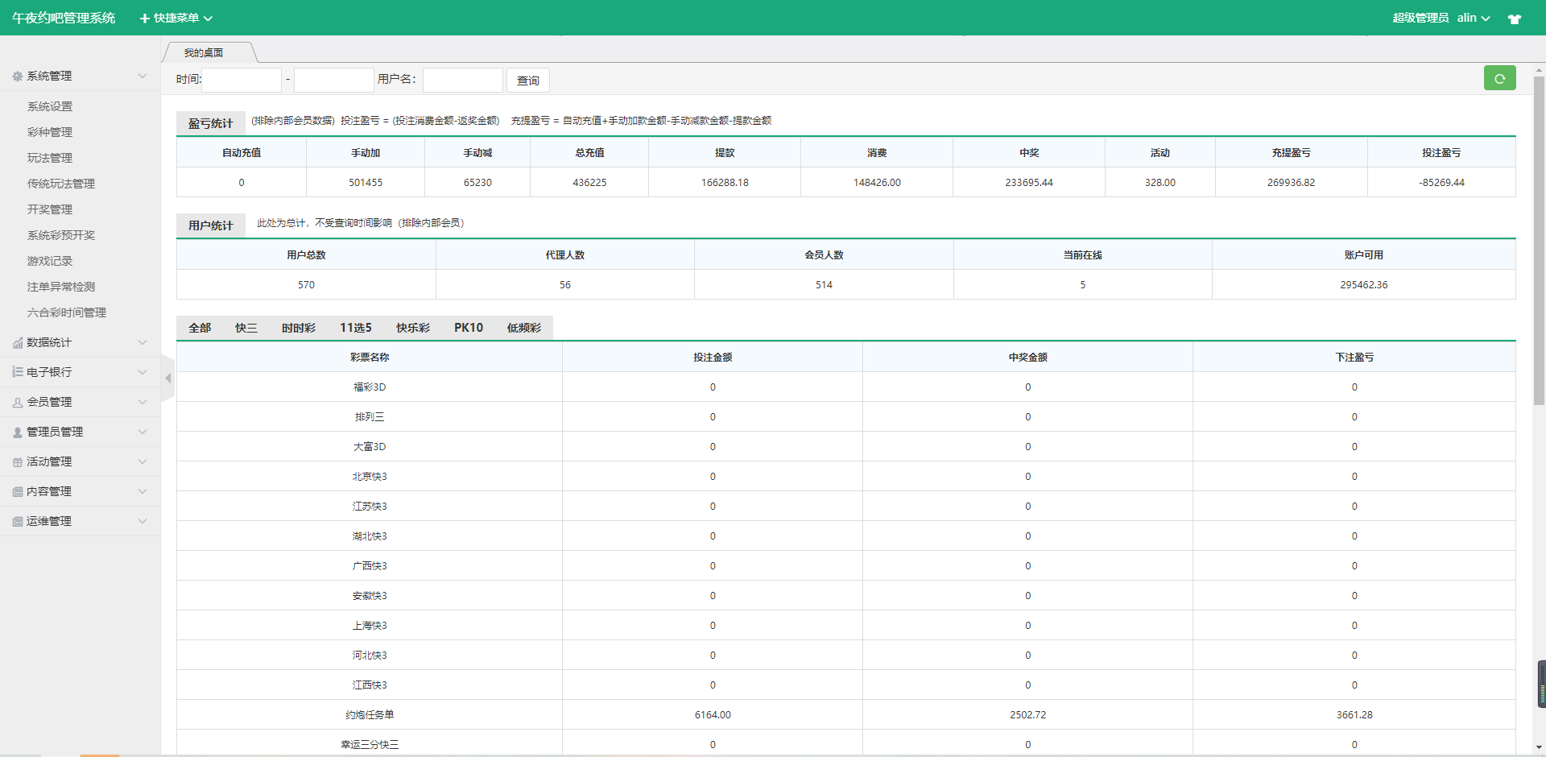
Task: Click the 用户名 input field
Action: point(463,80)
